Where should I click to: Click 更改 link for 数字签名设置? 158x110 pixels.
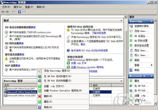pos(22,55)
